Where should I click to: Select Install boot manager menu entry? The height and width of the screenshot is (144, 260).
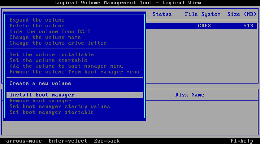point(75,95)
